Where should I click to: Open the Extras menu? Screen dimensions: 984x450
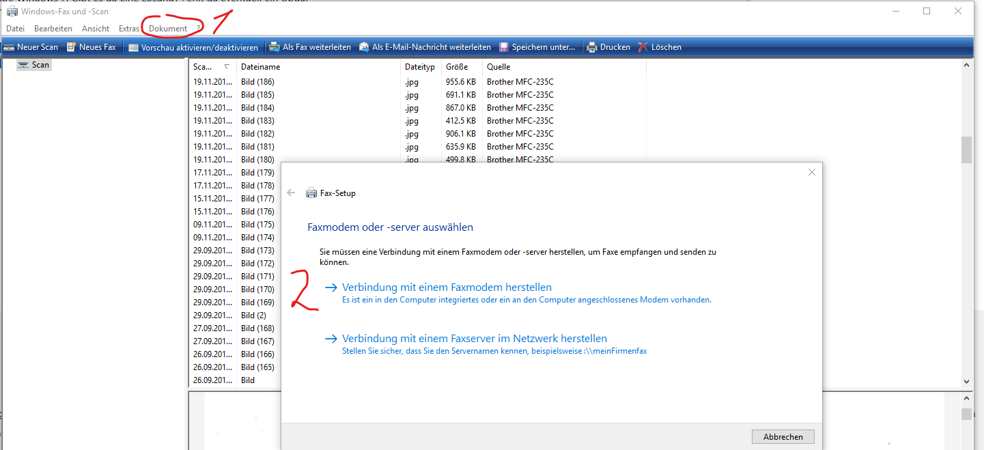[129, 29]
